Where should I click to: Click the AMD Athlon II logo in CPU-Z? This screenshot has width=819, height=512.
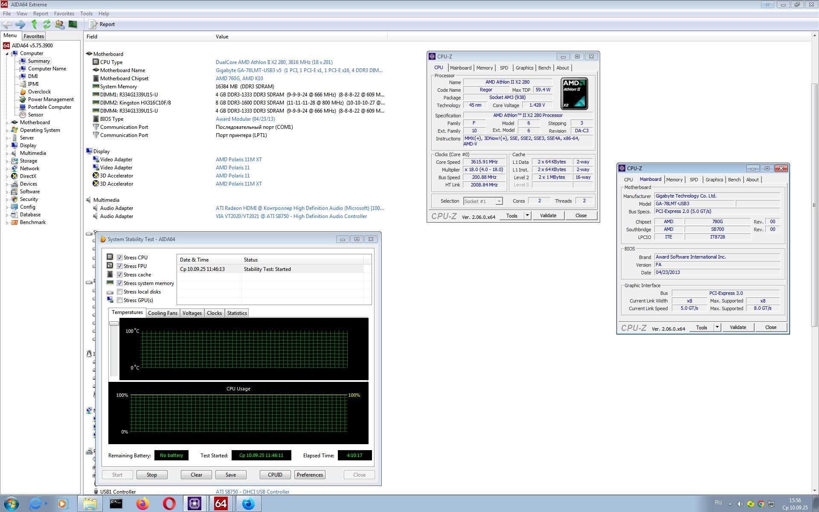click(575, 94)
